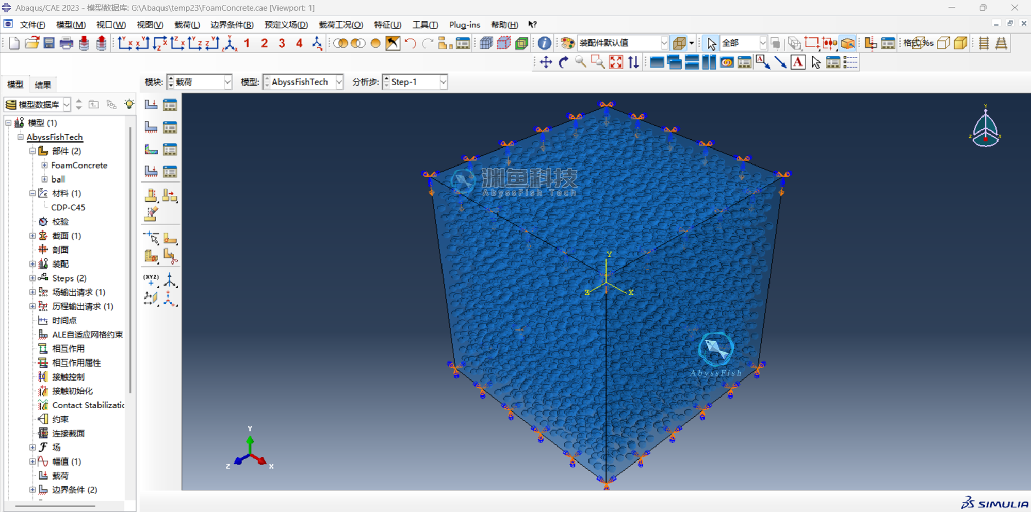Screen dimensions: 1031x512
Task: Save the model database
Action: pyautogui.click(x=49, y=43)
